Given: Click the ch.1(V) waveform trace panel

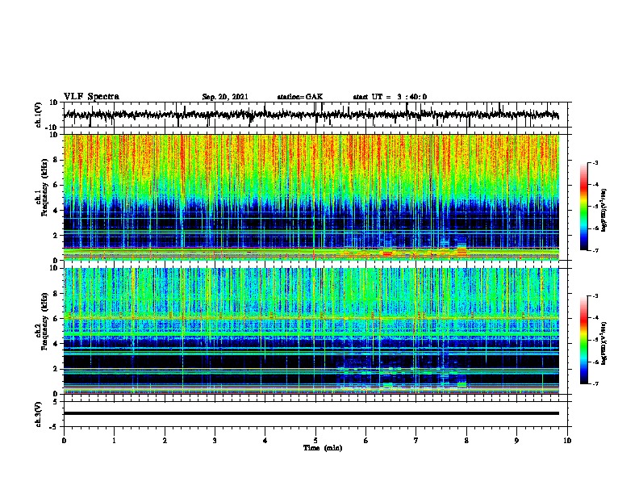Looking at the screenshot, I should click(x=315, y=115).
